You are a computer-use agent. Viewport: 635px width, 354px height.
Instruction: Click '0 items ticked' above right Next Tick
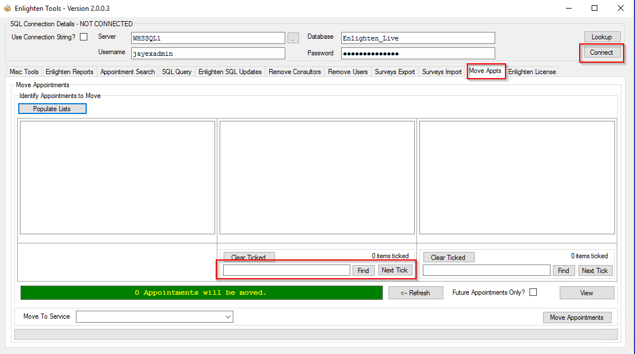[x=589, y=256]
